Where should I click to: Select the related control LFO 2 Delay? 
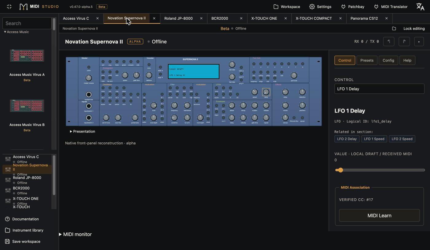click(x=347, y=139)
